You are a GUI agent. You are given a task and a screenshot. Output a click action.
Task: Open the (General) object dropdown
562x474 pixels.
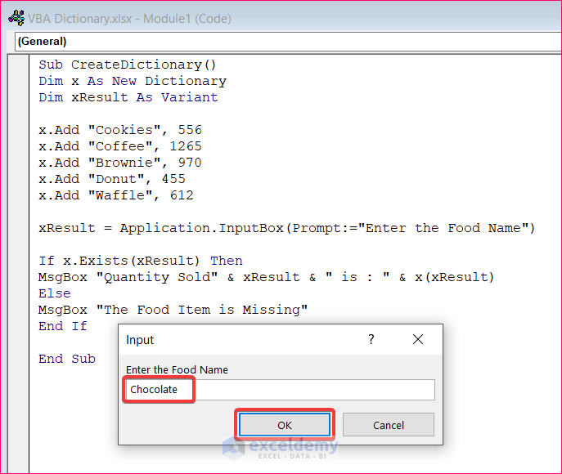(x=288, y=41)
